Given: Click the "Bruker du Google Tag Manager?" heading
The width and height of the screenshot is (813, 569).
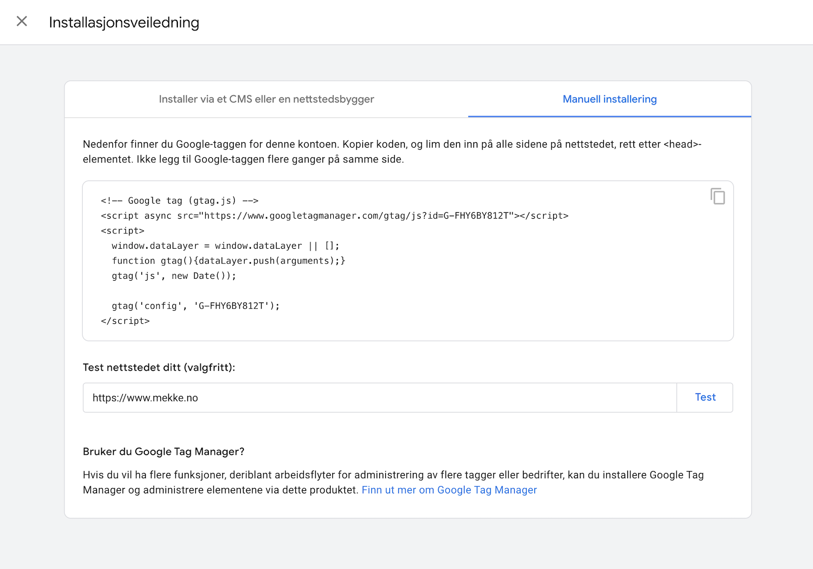Looking at the screenshot, I should click(x=164, y=452).
